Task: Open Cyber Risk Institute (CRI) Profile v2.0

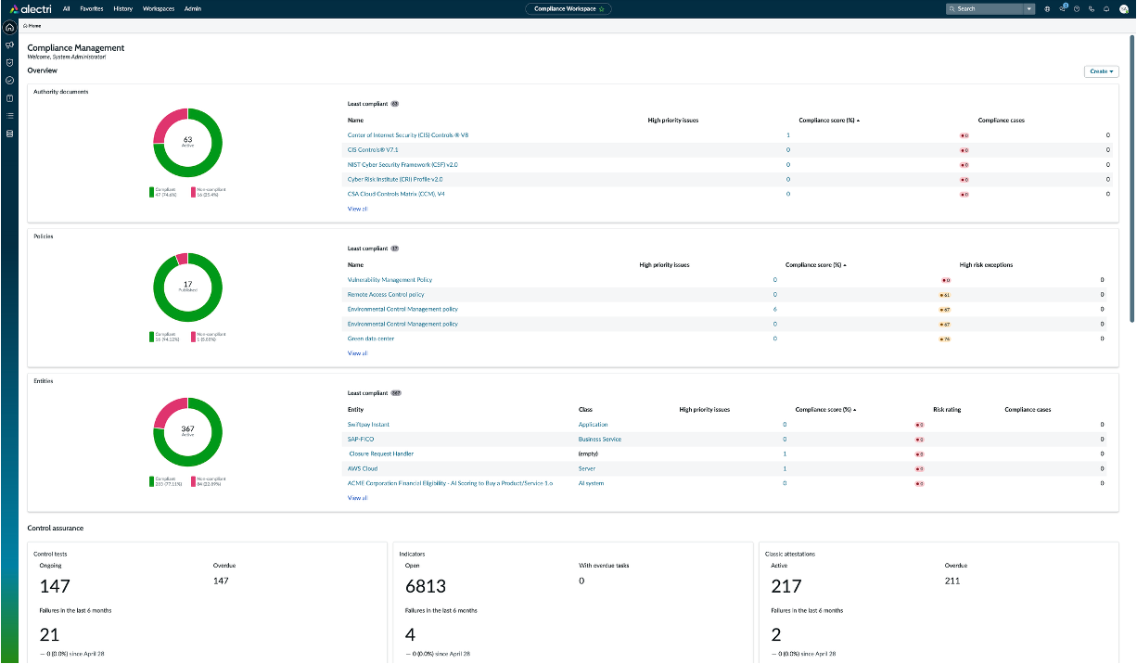Action: (395, 180)
